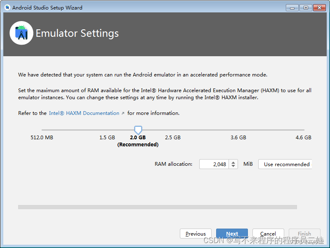Increase RAM allocation with the up arrow
This screenshot has height=248, width=330.
pos(233,162)
